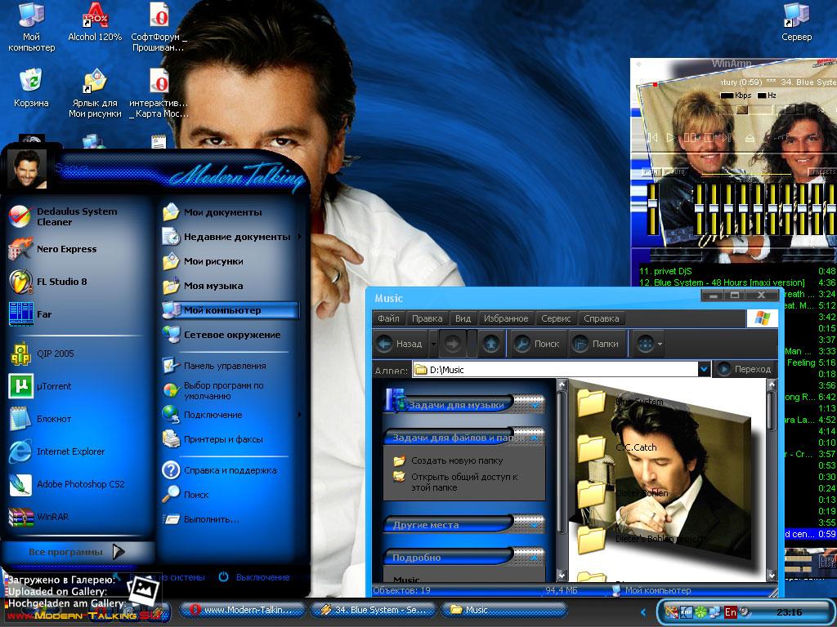This screenshot has width=837, height=627.
Task: Click the Создать новую папку link
Action: click(456, 460)
